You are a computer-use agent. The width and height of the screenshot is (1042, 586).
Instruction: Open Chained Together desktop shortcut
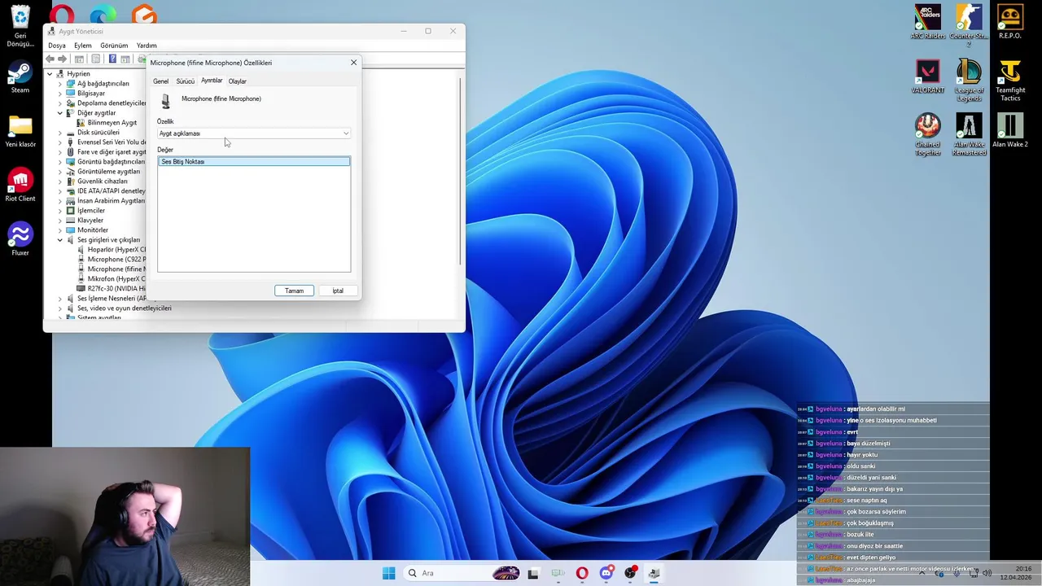point(928,134)
